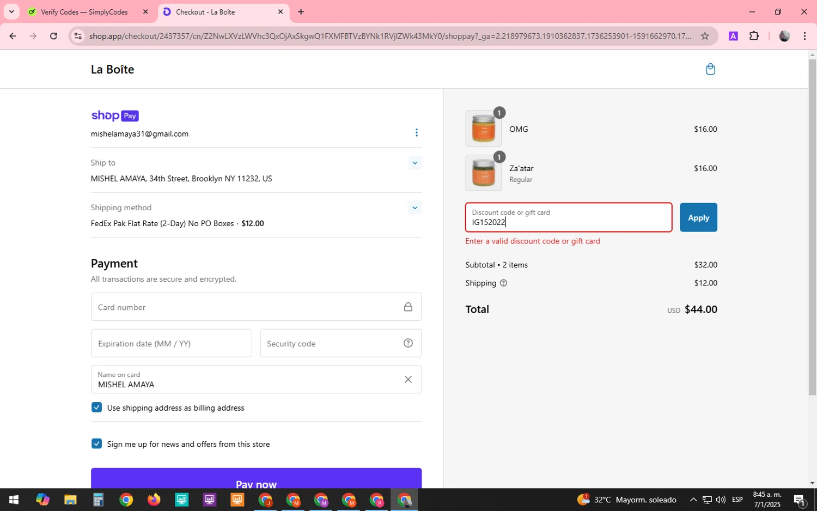The height and width of the screenshot is (511, 817).
Task: Expand the Ship to section
Action: pos(415,163)
